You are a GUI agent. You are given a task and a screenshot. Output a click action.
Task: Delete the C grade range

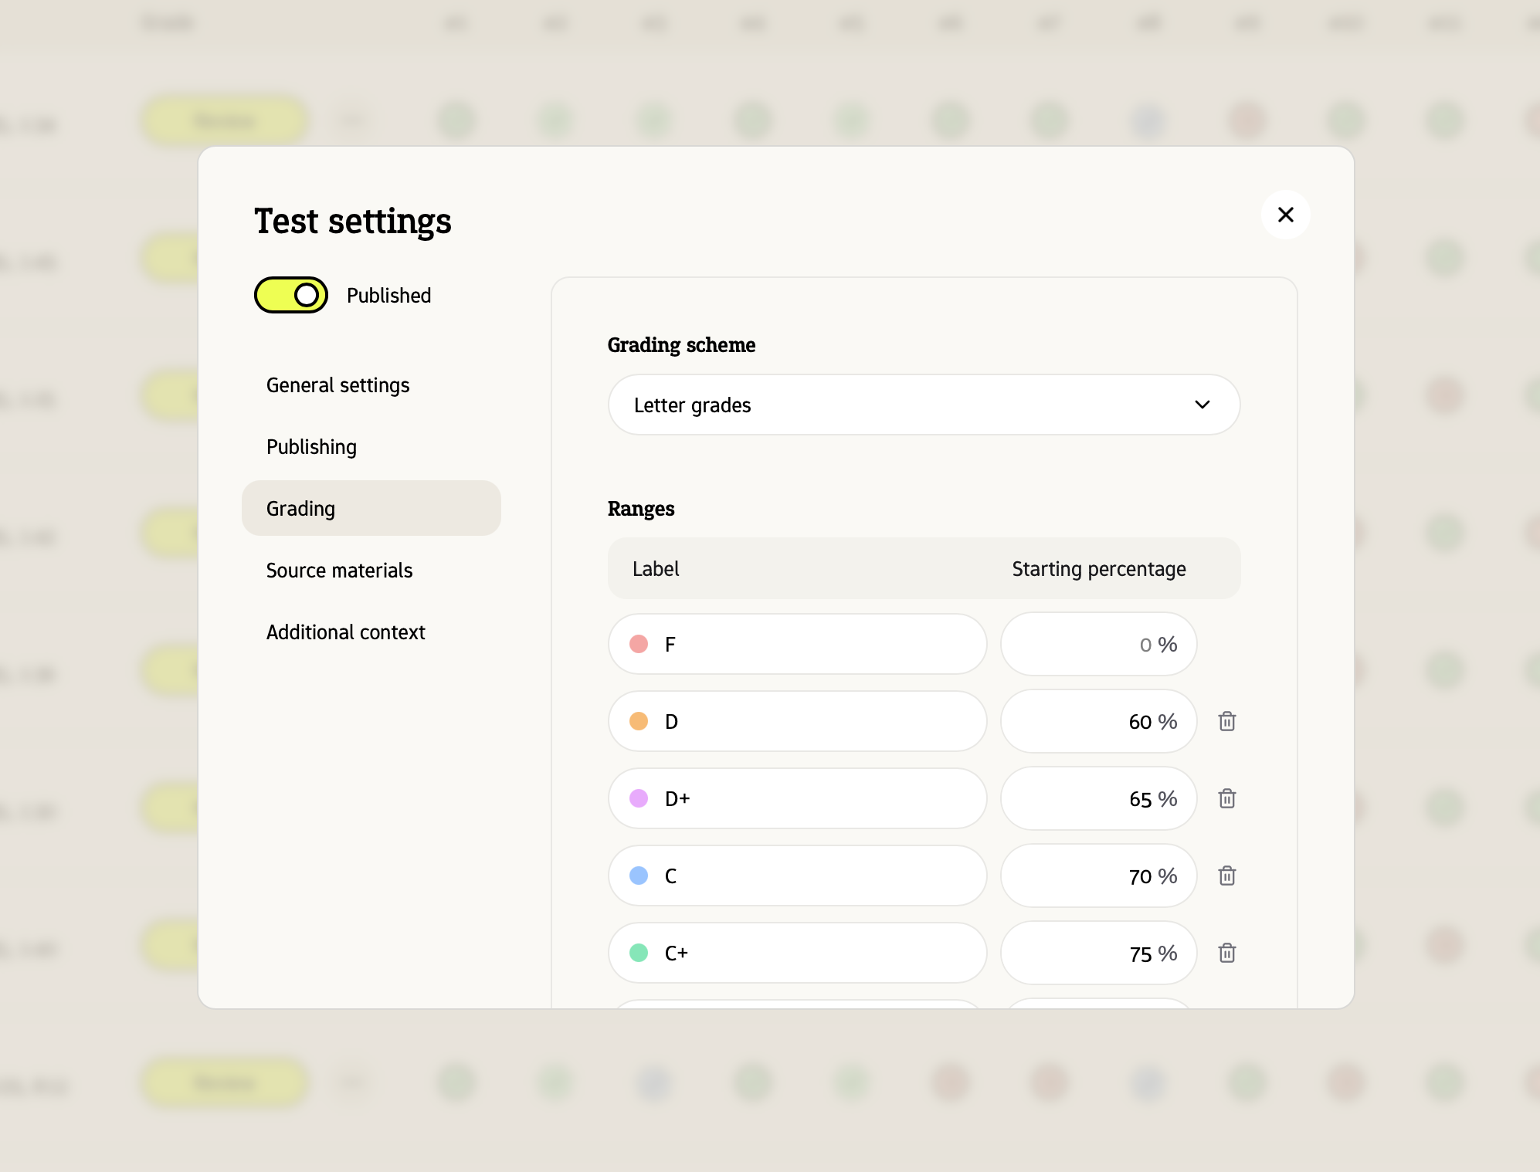tap(1226, 876)
